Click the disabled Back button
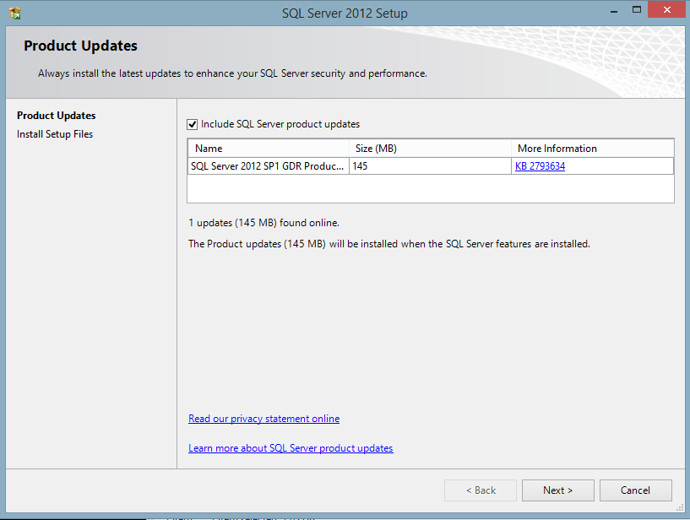The width and height of the screenshot is (690, 520). [481, 490]
